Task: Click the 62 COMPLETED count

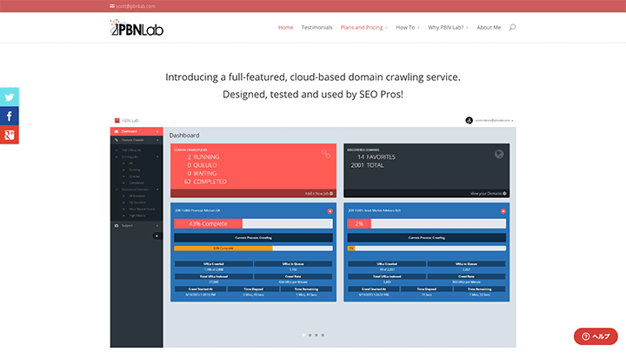Action: tap(205, 182)
